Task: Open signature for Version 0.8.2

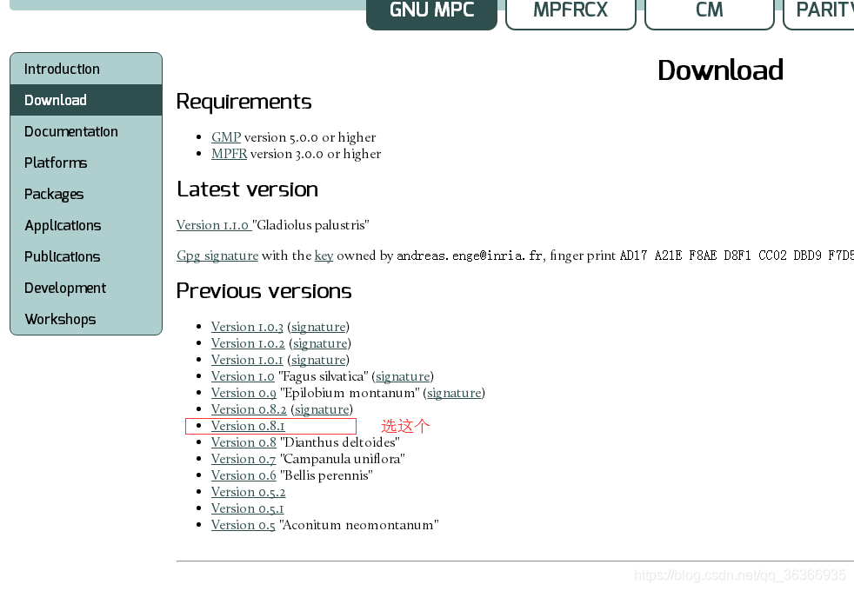Action: click(x=322, y=408)
